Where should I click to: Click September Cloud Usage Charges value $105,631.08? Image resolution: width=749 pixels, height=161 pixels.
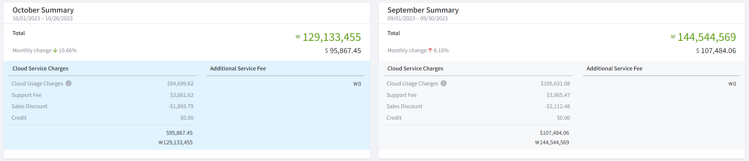[x=555, y=84]
